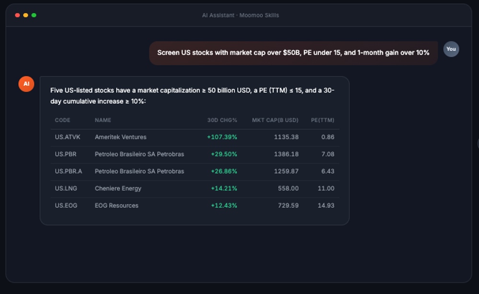The height and width of the screenshot is (294, 479).
Task: Click window title AI Assistant · Moomoo Skills
Action: [240, 15]
